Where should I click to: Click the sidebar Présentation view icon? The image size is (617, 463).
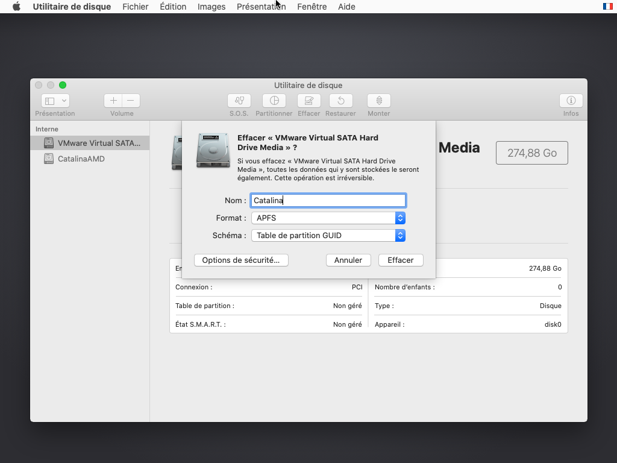tap(50, 101)
